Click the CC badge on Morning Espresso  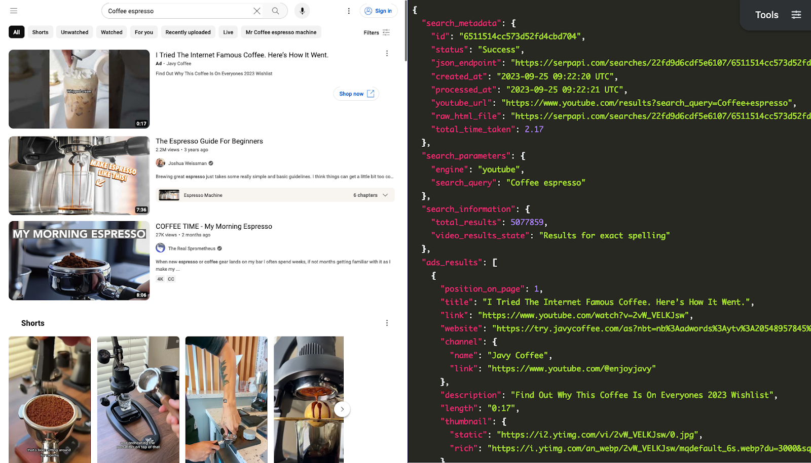[x=171, y=279]
